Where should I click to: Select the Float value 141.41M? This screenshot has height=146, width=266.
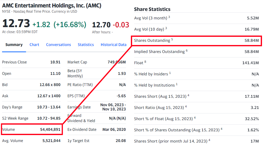tap(251, 63)
